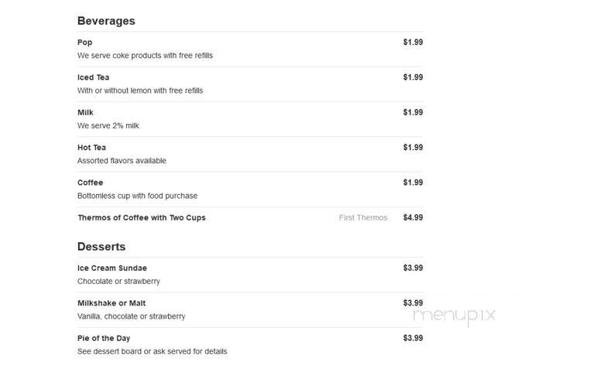This screenshot has height=379, width=593.
Task: Click the Beverages section heading
Action: 106,21
